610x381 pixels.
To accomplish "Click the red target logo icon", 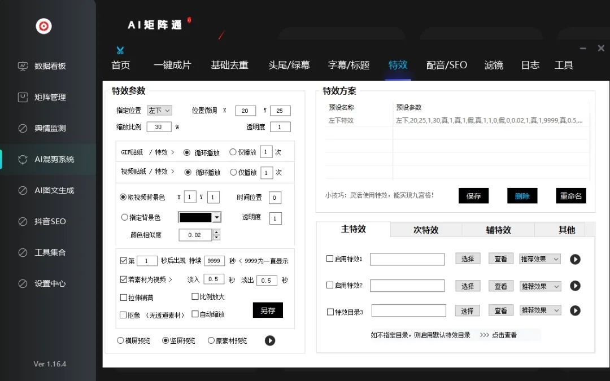I will pyautogui.click(x=43, y=26).
